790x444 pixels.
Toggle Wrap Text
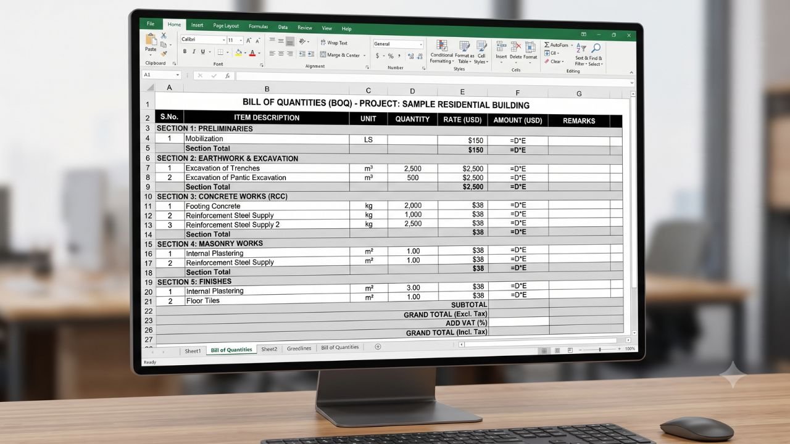click(x=333, y=43)
